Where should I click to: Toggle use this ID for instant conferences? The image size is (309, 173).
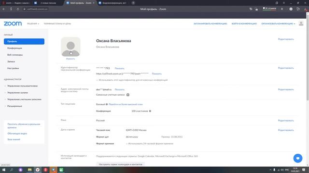pyautogui.click(x=97, y=80)
